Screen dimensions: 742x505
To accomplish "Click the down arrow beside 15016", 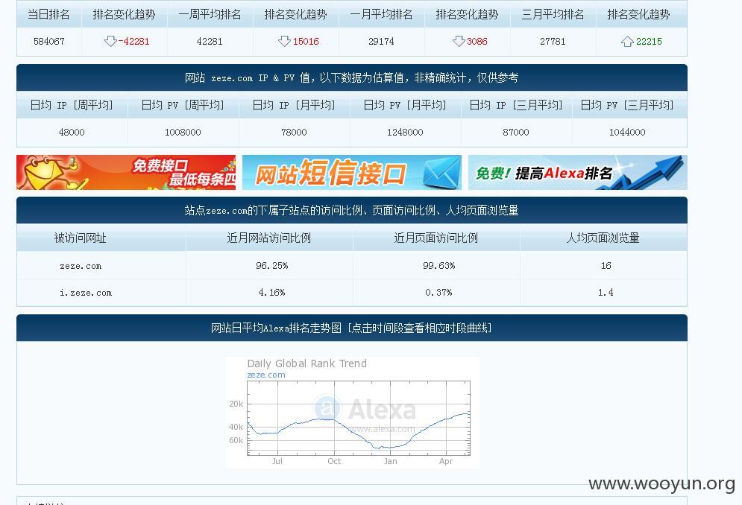I will (x=284, y=41).
